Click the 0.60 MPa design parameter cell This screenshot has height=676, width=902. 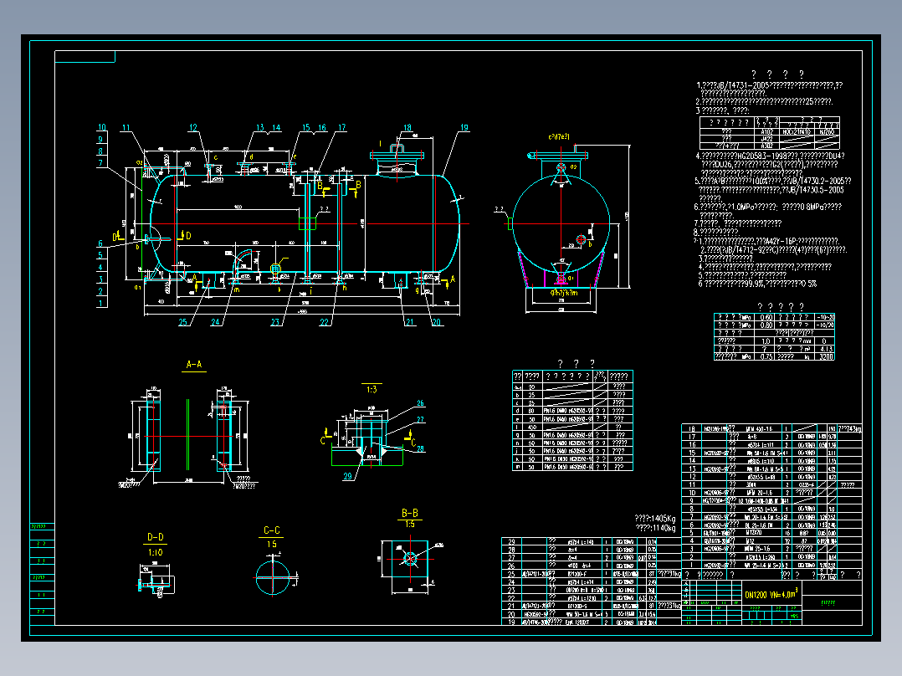(x=766, y=318)
